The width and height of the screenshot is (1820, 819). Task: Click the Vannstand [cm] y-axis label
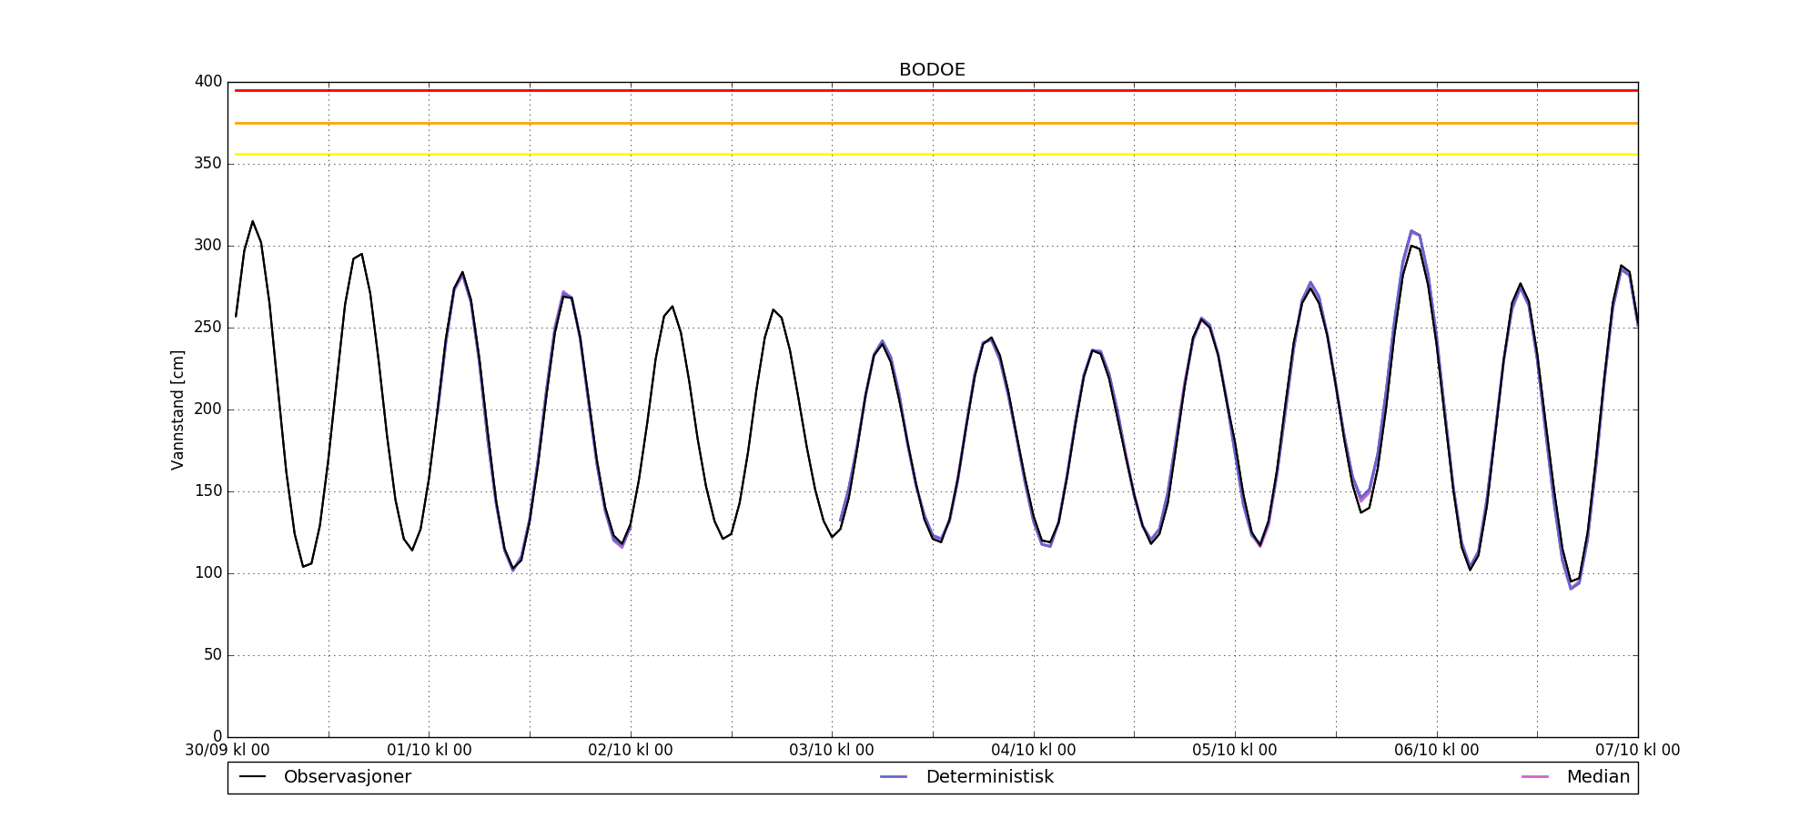(177, 409)
